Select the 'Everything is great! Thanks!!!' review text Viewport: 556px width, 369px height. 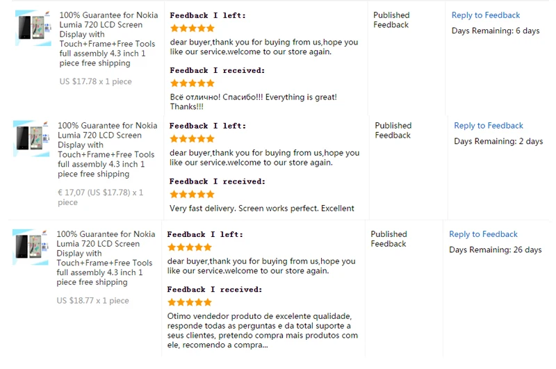(253, 101)
